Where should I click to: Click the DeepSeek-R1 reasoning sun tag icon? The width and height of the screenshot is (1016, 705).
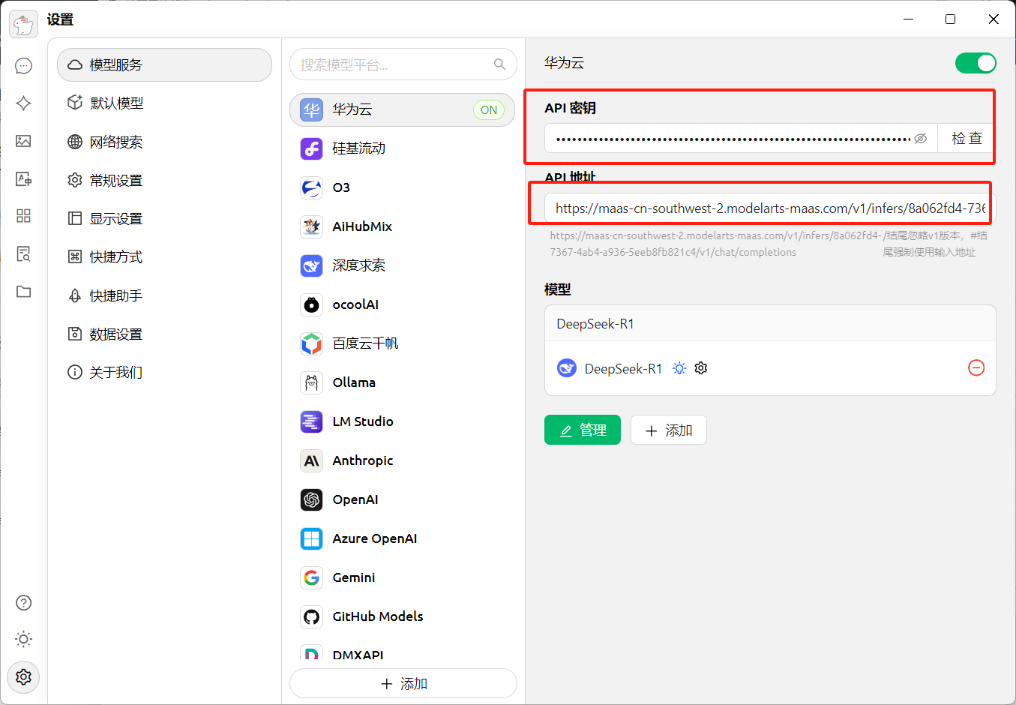(679, 368)
